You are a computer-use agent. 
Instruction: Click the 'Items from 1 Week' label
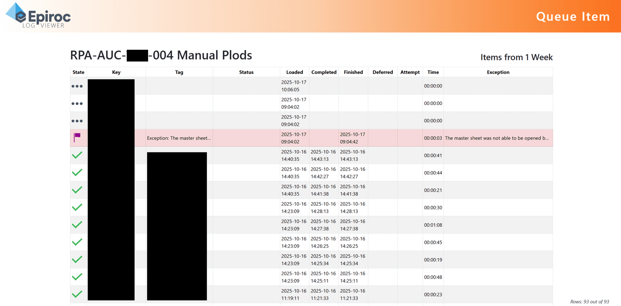pos(516,57)
